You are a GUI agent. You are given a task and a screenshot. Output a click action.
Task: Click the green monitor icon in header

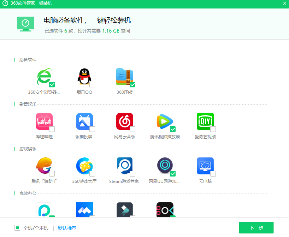coord(25,24)
